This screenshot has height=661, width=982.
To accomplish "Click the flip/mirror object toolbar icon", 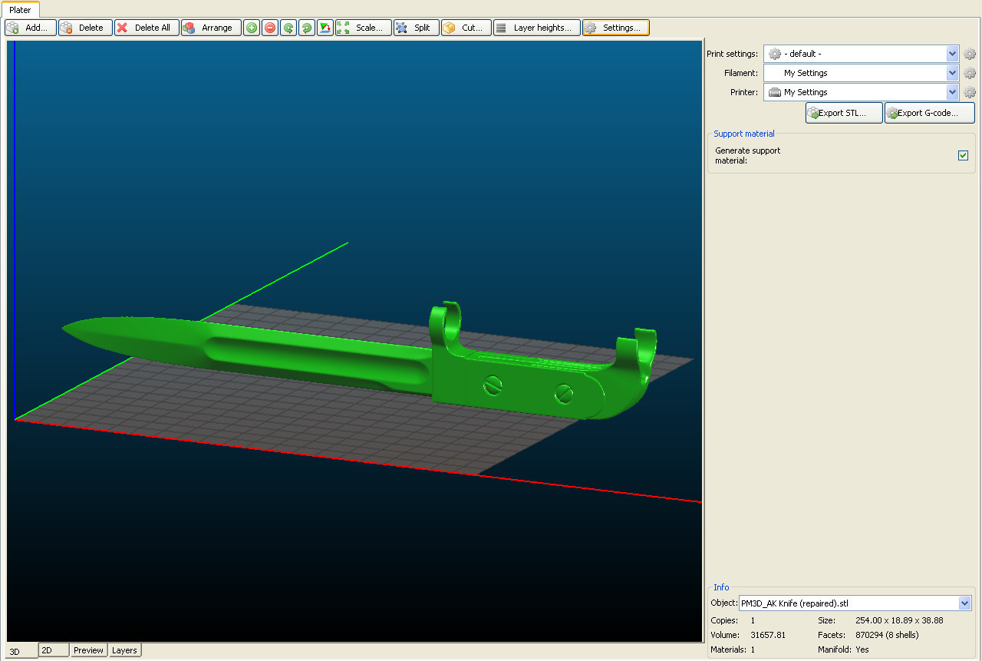I will pos(325,28).
